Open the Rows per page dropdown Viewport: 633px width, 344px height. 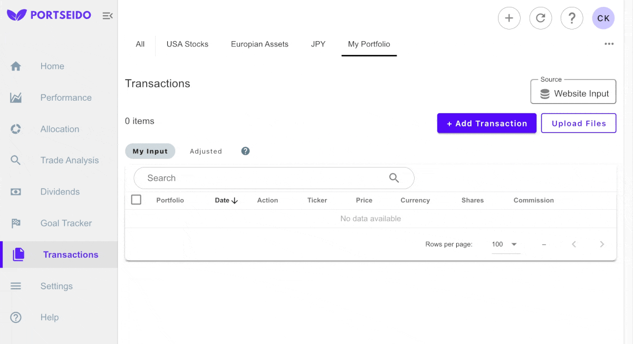pos(505,244)
